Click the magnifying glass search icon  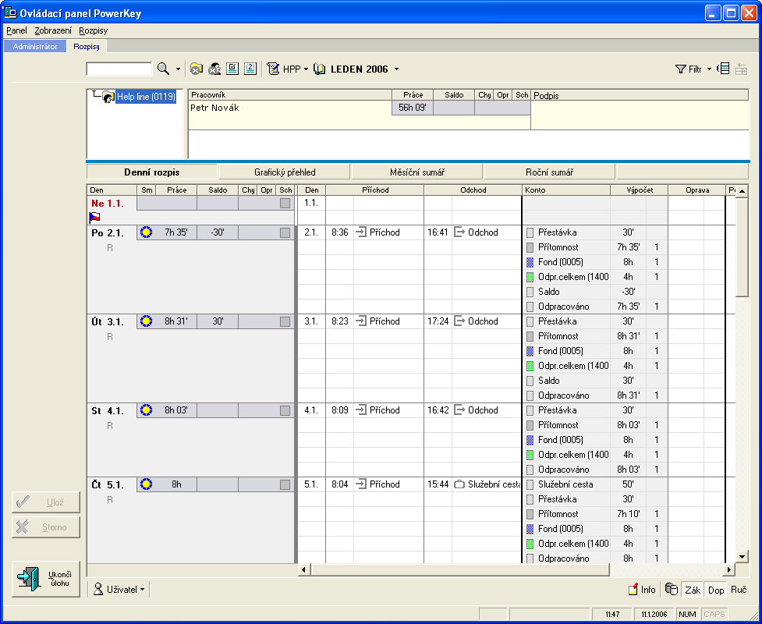(163, 69)
